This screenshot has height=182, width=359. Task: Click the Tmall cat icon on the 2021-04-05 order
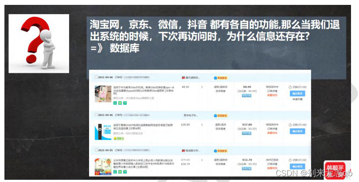point(183,150)
